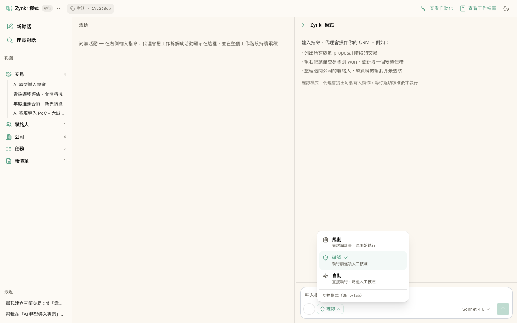Click the 報價單 document icon

click(x=9, y=161)
